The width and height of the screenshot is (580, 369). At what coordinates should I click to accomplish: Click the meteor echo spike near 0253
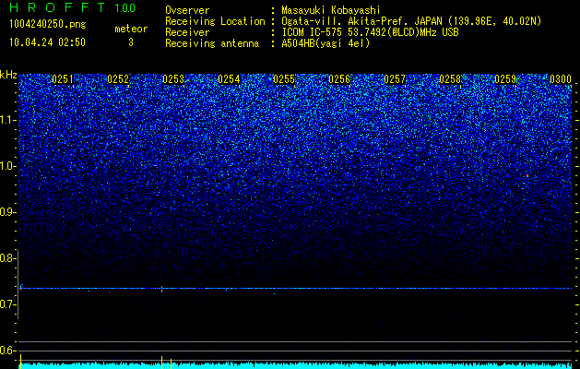162,289
